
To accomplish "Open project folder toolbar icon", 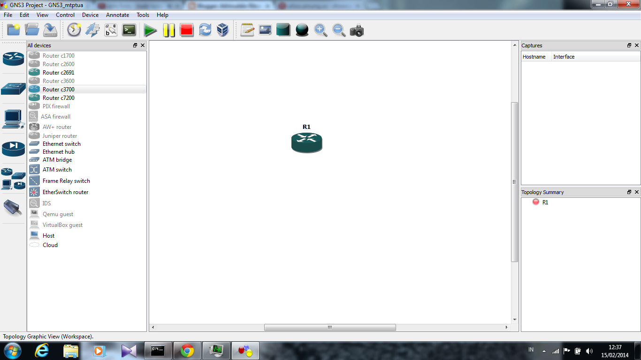I will tap(32, 30).
